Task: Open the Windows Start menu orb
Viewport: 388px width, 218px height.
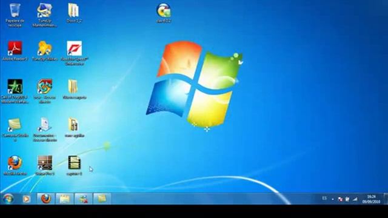Action: pos(8,199)
